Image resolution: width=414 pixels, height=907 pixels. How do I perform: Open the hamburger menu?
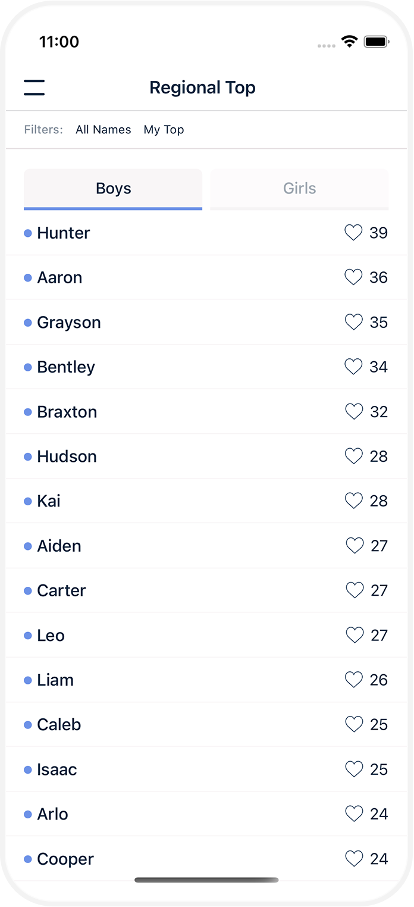34,87
